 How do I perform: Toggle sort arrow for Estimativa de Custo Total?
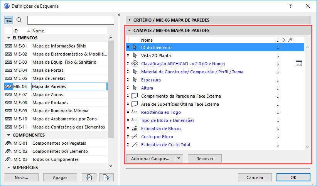coord(278,144)
